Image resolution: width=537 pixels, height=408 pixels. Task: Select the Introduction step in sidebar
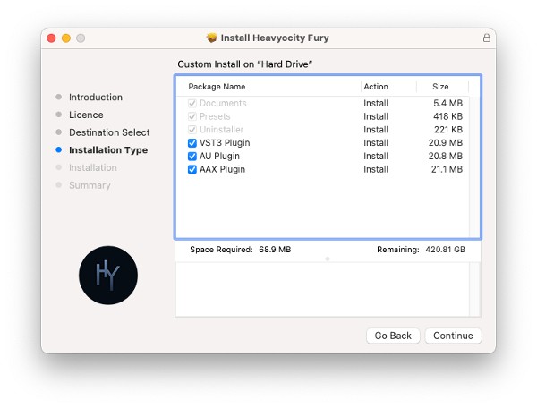pos(95,98)
